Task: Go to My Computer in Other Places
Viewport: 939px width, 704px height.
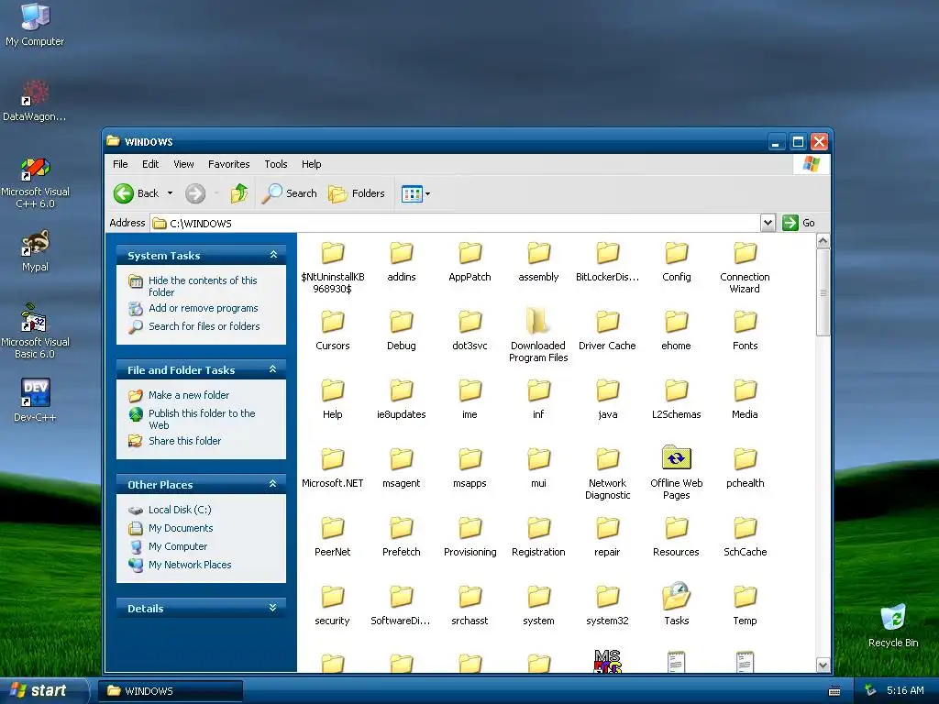Action: (178, 546)
